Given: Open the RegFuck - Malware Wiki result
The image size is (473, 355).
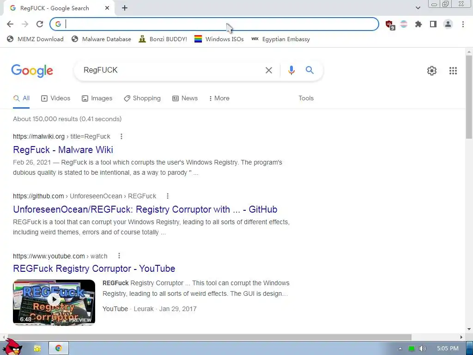Looking at the screenshot, I should coord(63,150).
